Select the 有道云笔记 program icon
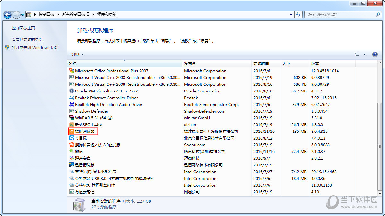The width and height of the screenshot is (385, 216). (x=71, y=192)
